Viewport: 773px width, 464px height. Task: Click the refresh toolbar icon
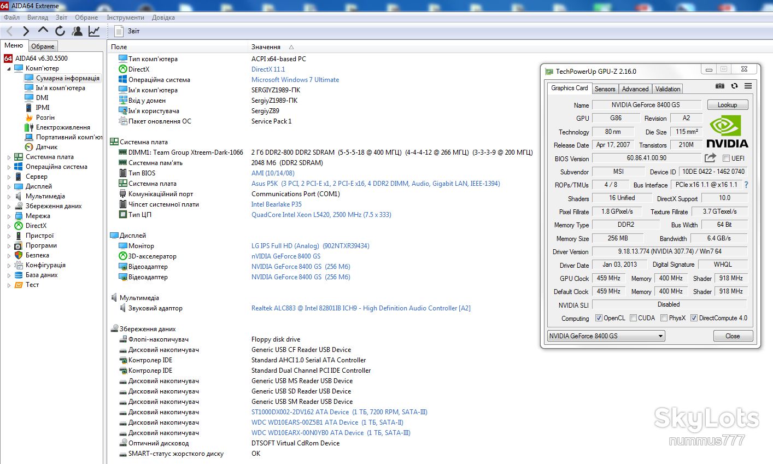[x=60, y=31]
